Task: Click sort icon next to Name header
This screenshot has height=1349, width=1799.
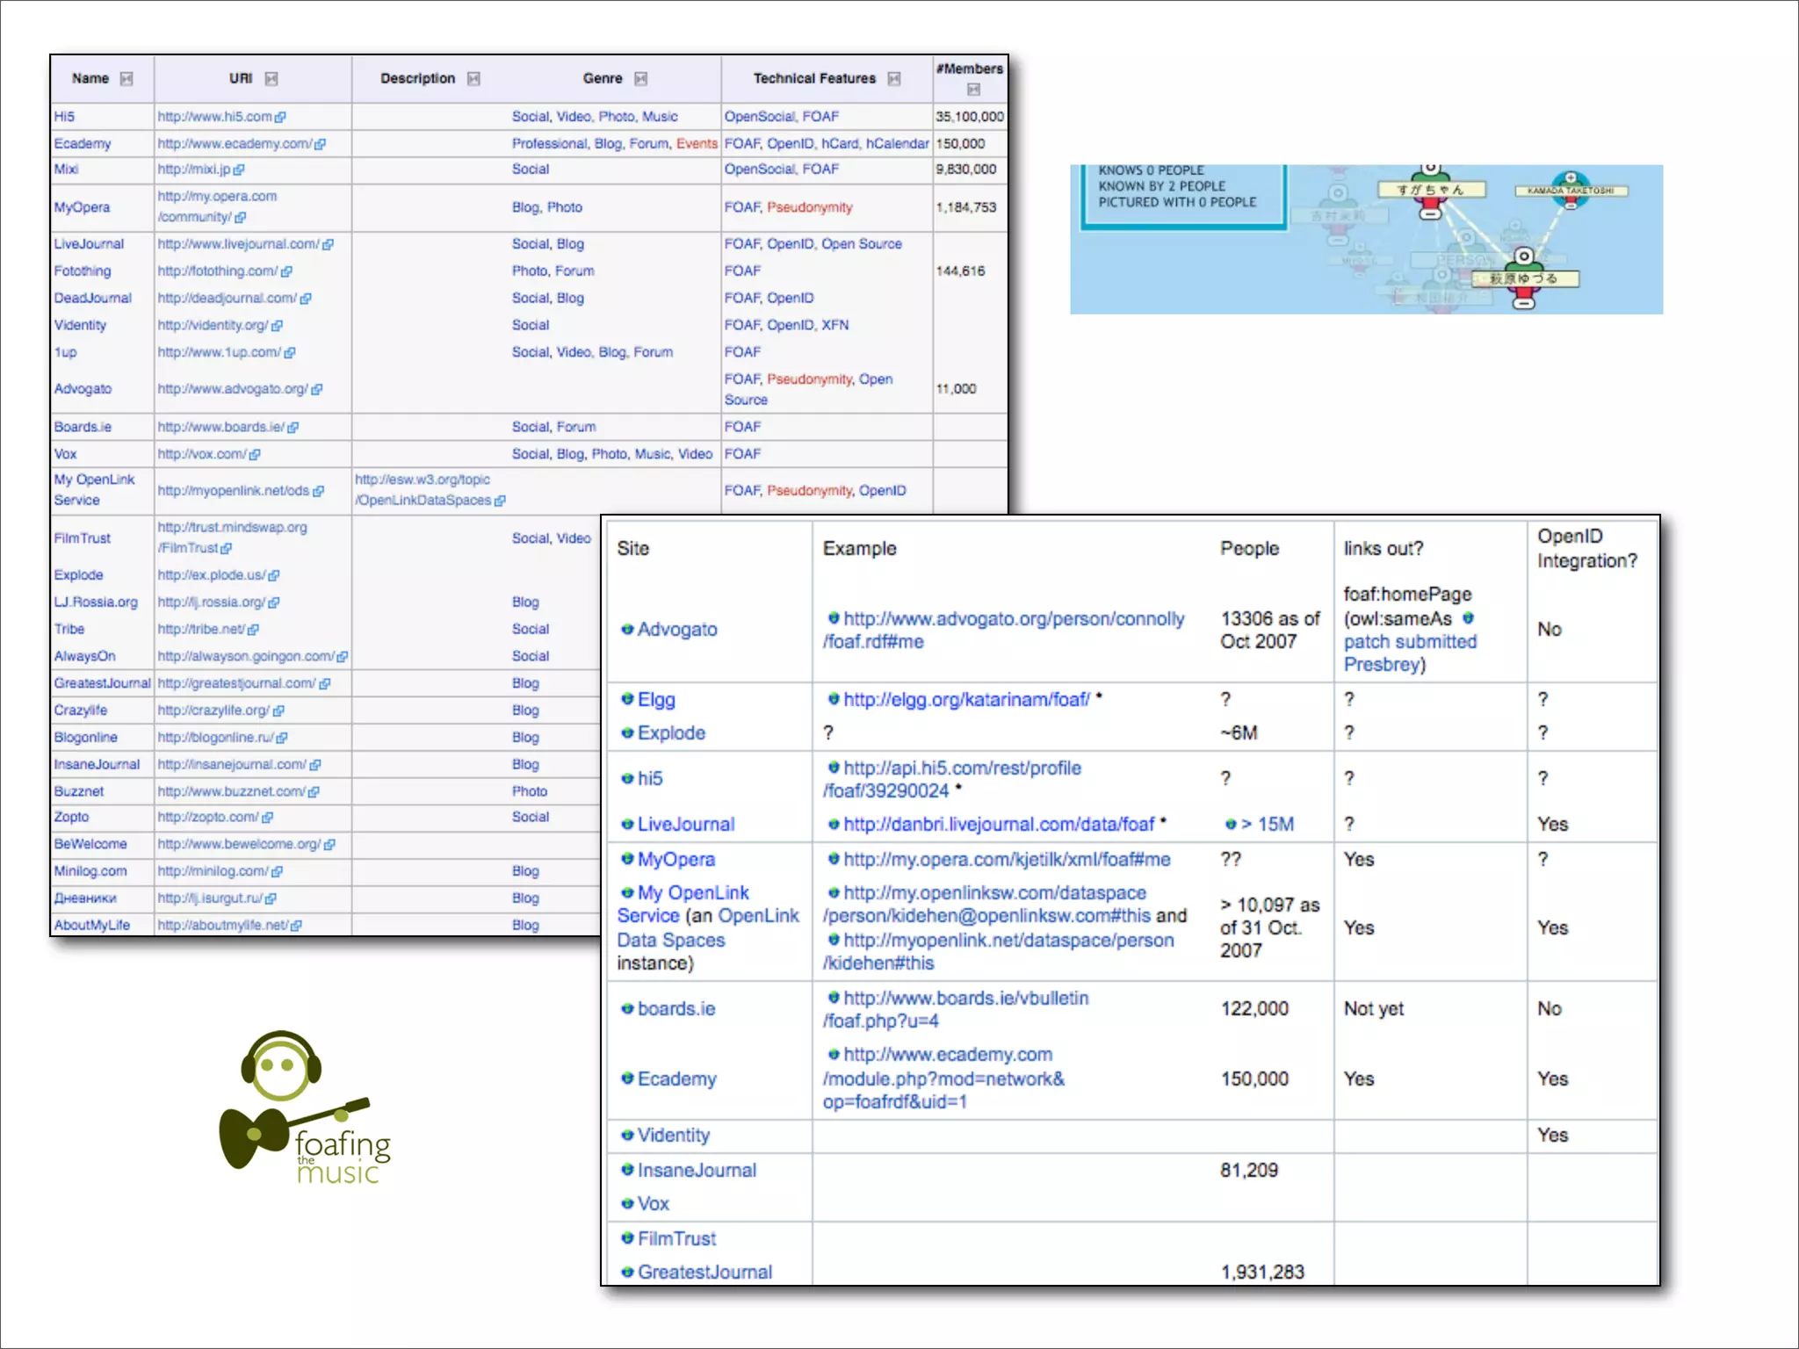Action: [x=126, y=79]
